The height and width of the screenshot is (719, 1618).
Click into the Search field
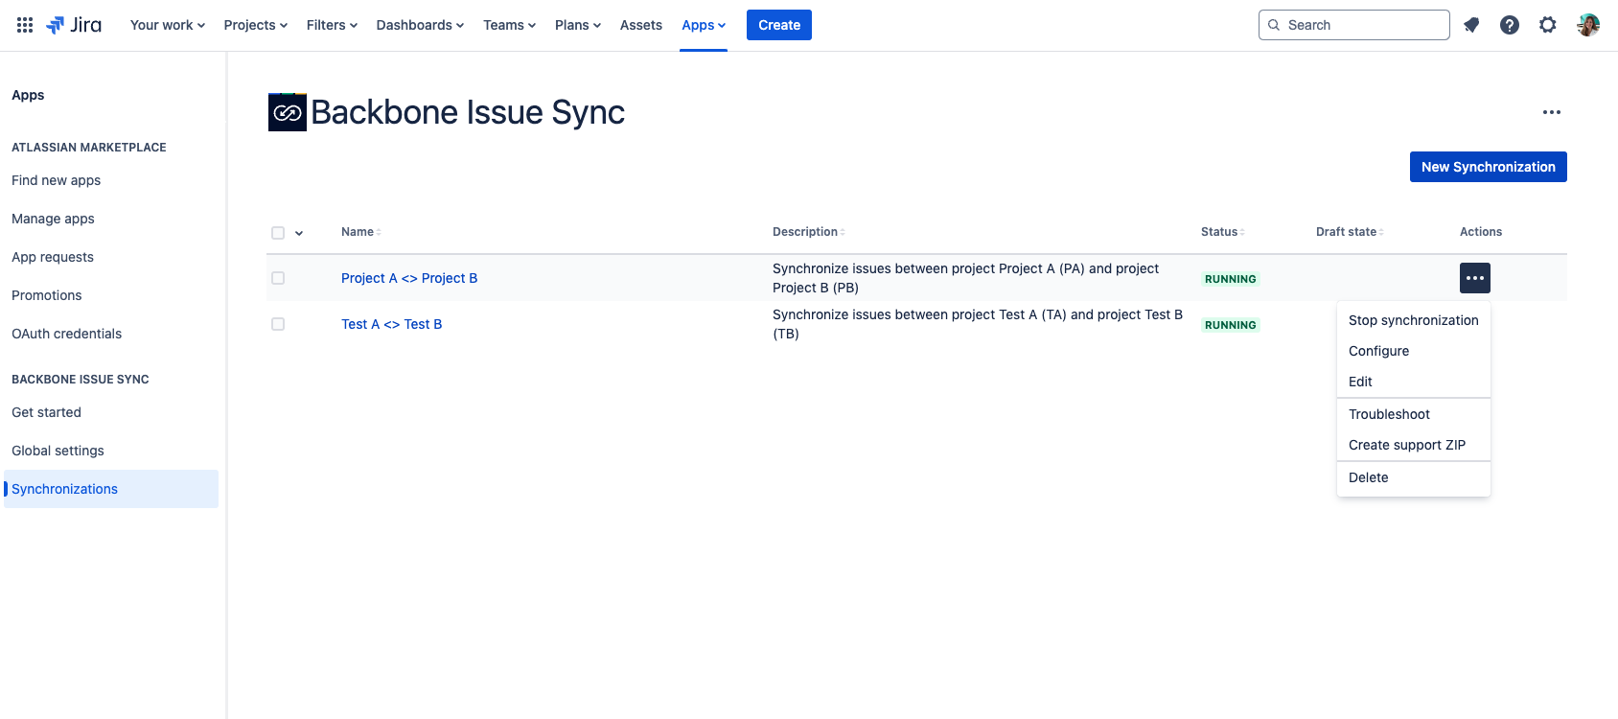[1361, 25]
